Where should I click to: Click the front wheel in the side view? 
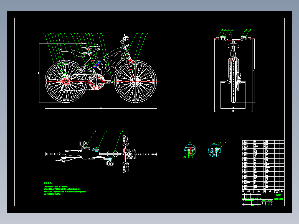135,82
